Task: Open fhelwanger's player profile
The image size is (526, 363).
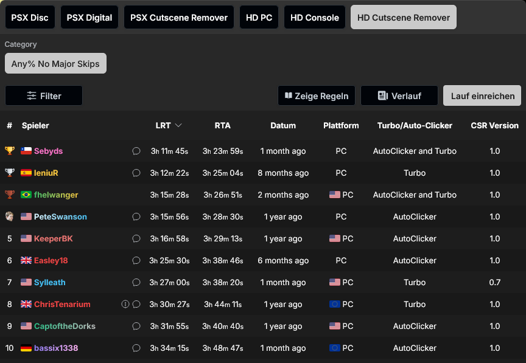Action: pos(56,195)
